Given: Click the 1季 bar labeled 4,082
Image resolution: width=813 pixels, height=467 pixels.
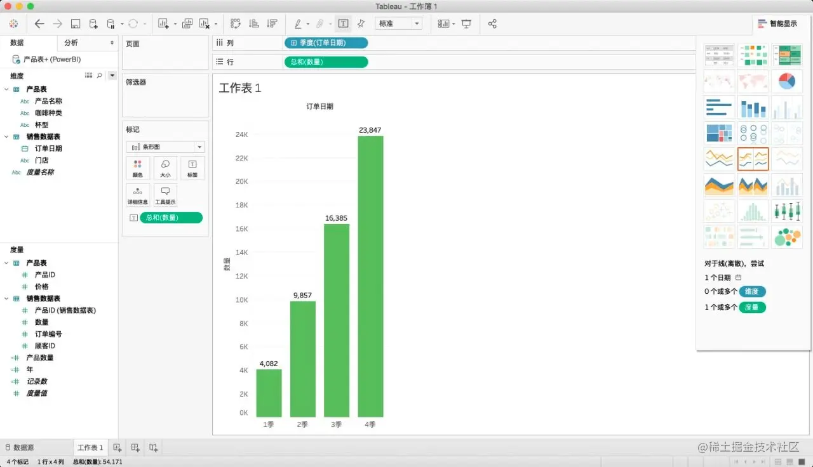Looking at the screenshot, I should click(269, 393).
